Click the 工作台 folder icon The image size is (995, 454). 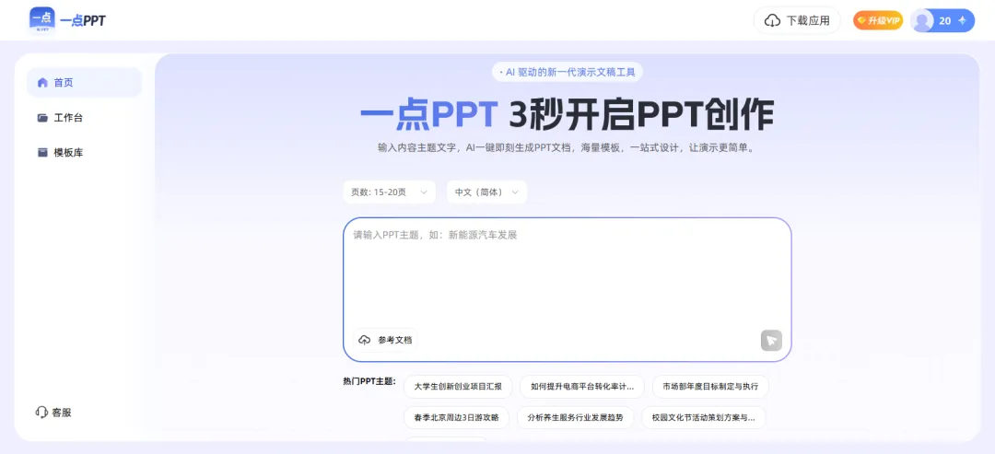coord(42,117)
